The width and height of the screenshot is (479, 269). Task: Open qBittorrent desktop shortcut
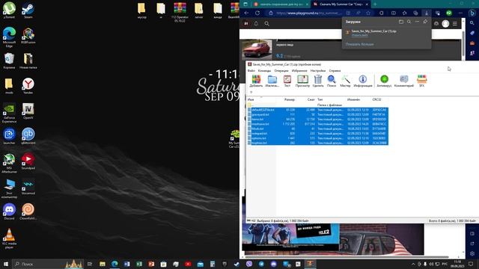coord(28,136)
